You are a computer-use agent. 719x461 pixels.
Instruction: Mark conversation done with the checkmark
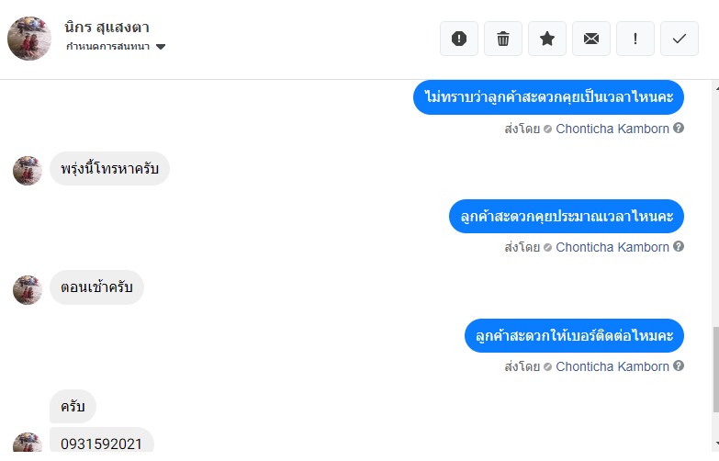coord(680,39)
